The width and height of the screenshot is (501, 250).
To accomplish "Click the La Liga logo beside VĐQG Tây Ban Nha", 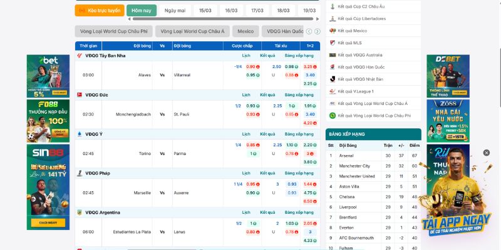I will (79, 56).
